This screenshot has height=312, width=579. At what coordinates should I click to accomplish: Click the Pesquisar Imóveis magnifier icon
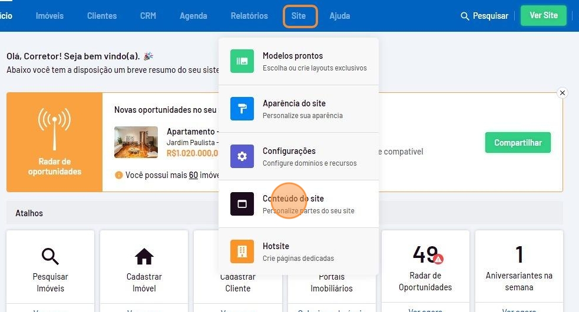coord(50,256)
